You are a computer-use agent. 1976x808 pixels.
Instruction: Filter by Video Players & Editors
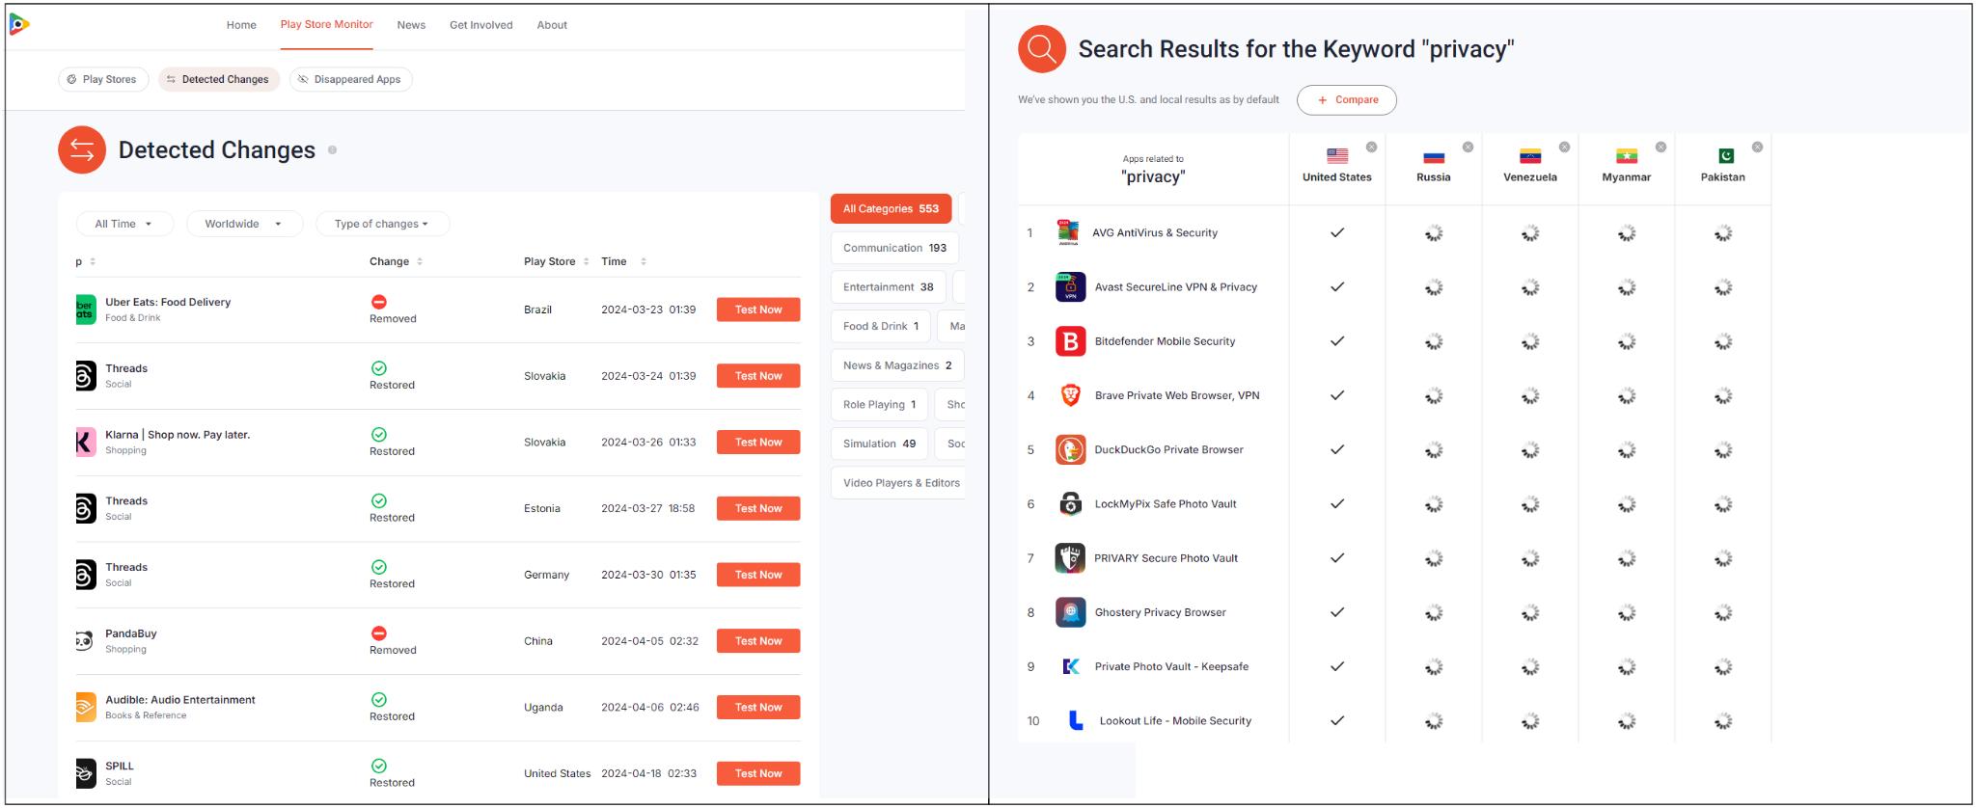900,483
